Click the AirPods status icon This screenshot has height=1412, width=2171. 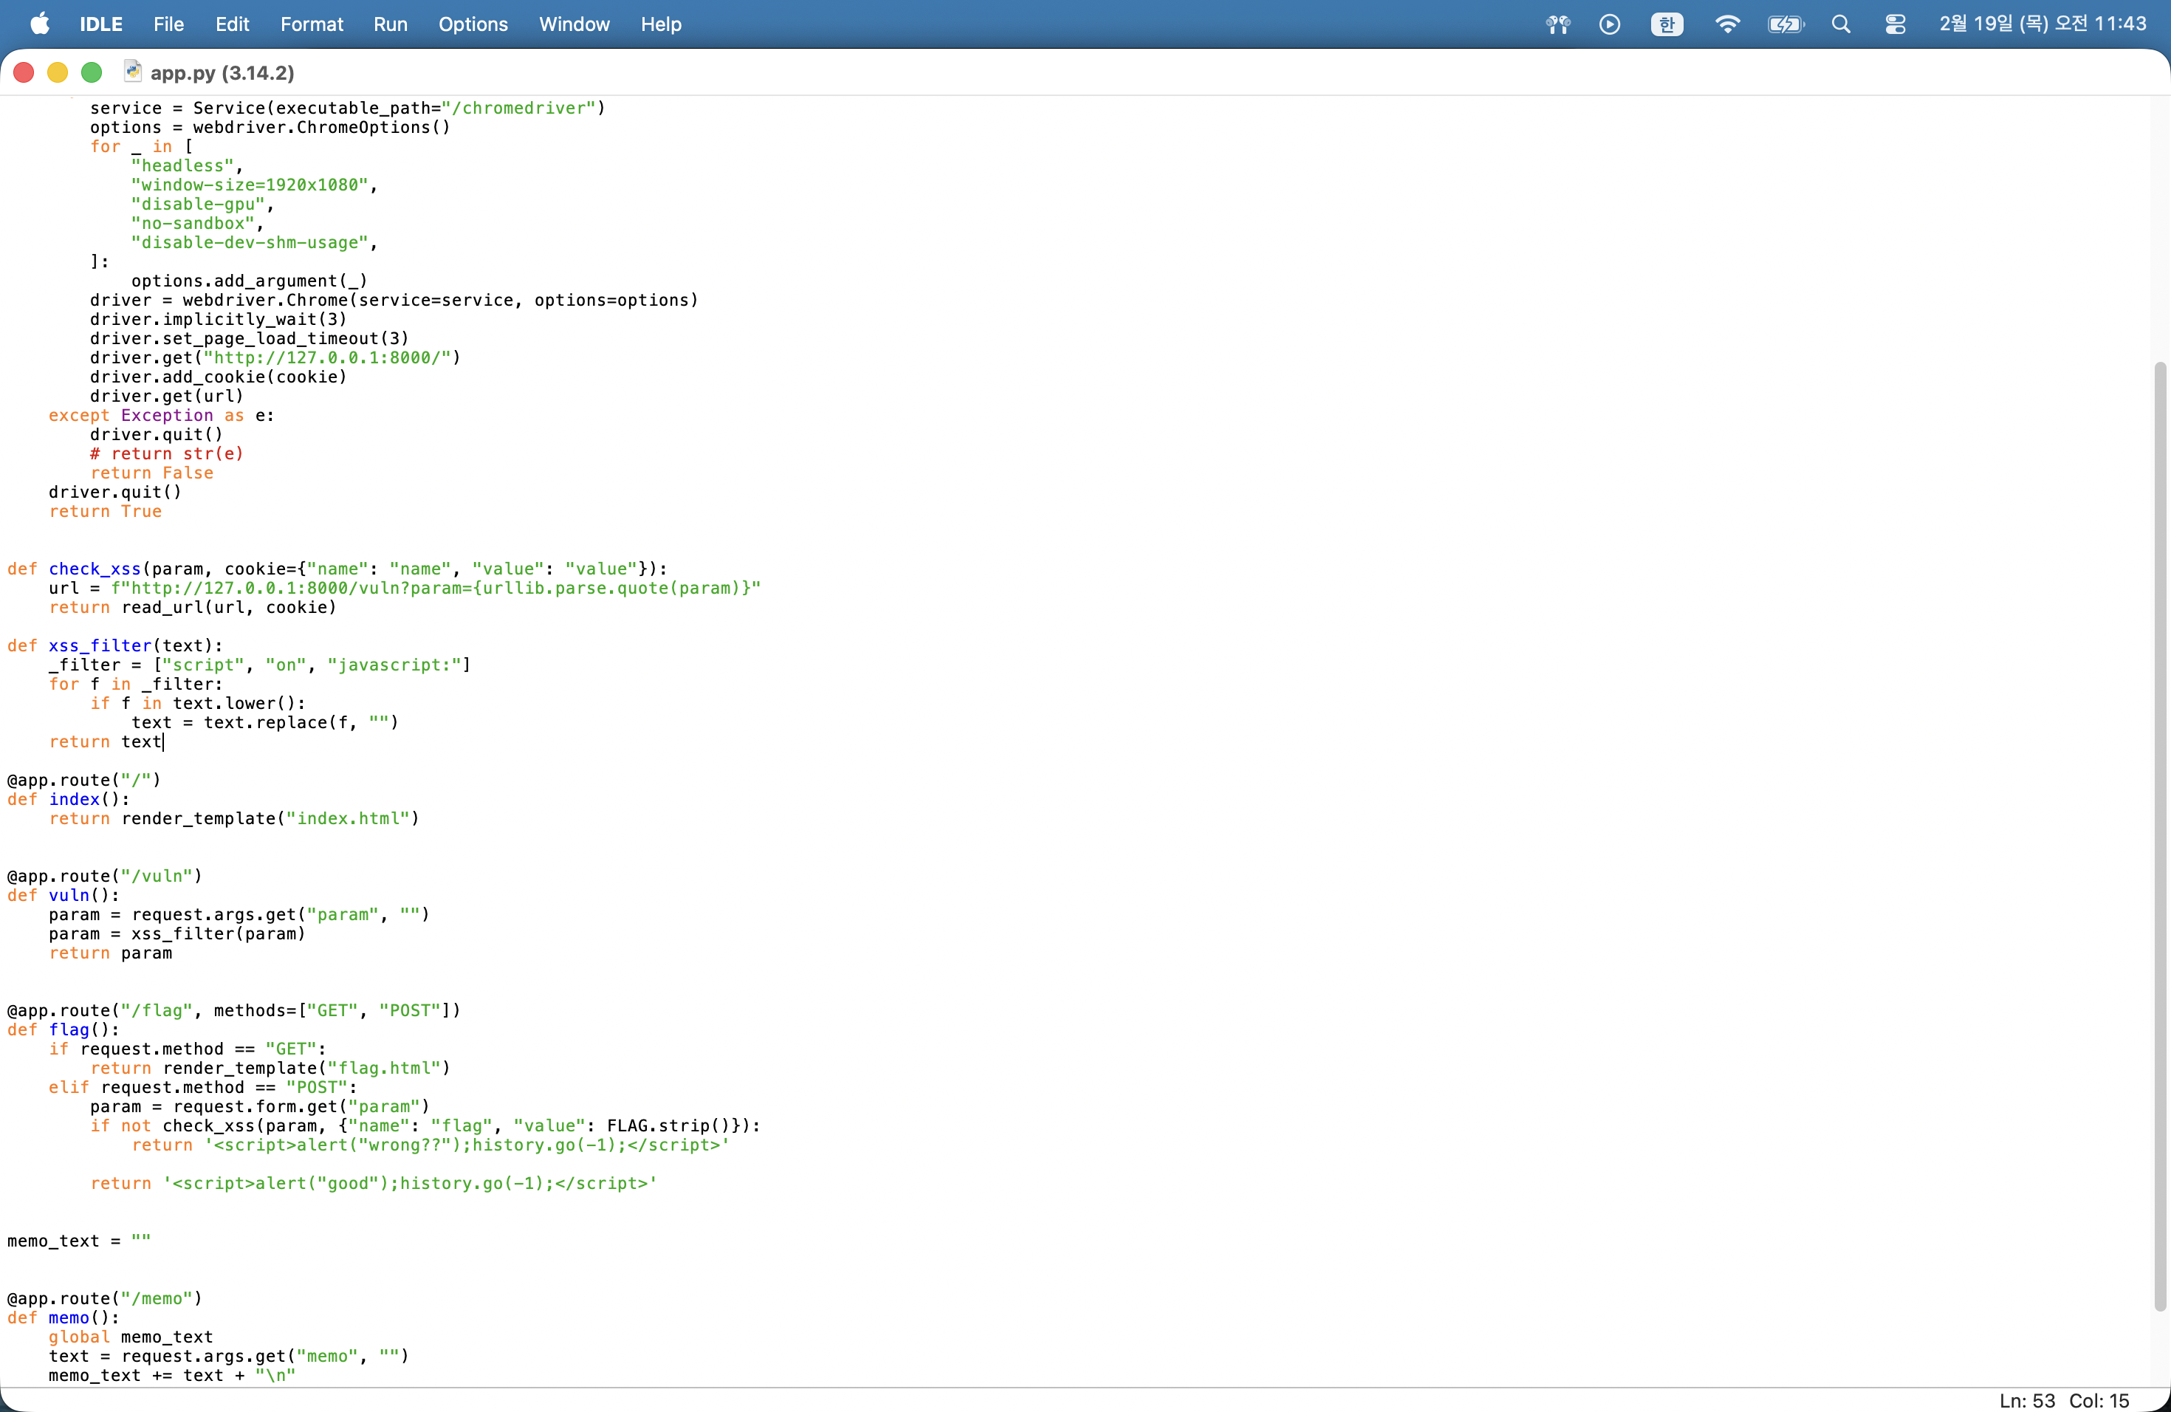(x=1558, y=24)
